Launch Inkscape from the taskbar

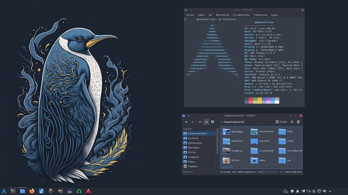51,191
